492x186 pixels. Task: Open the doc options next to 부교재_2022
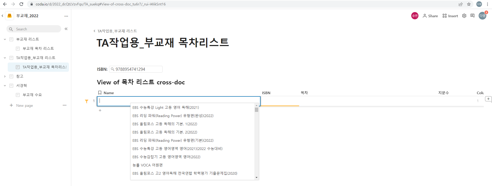point(66,16)
